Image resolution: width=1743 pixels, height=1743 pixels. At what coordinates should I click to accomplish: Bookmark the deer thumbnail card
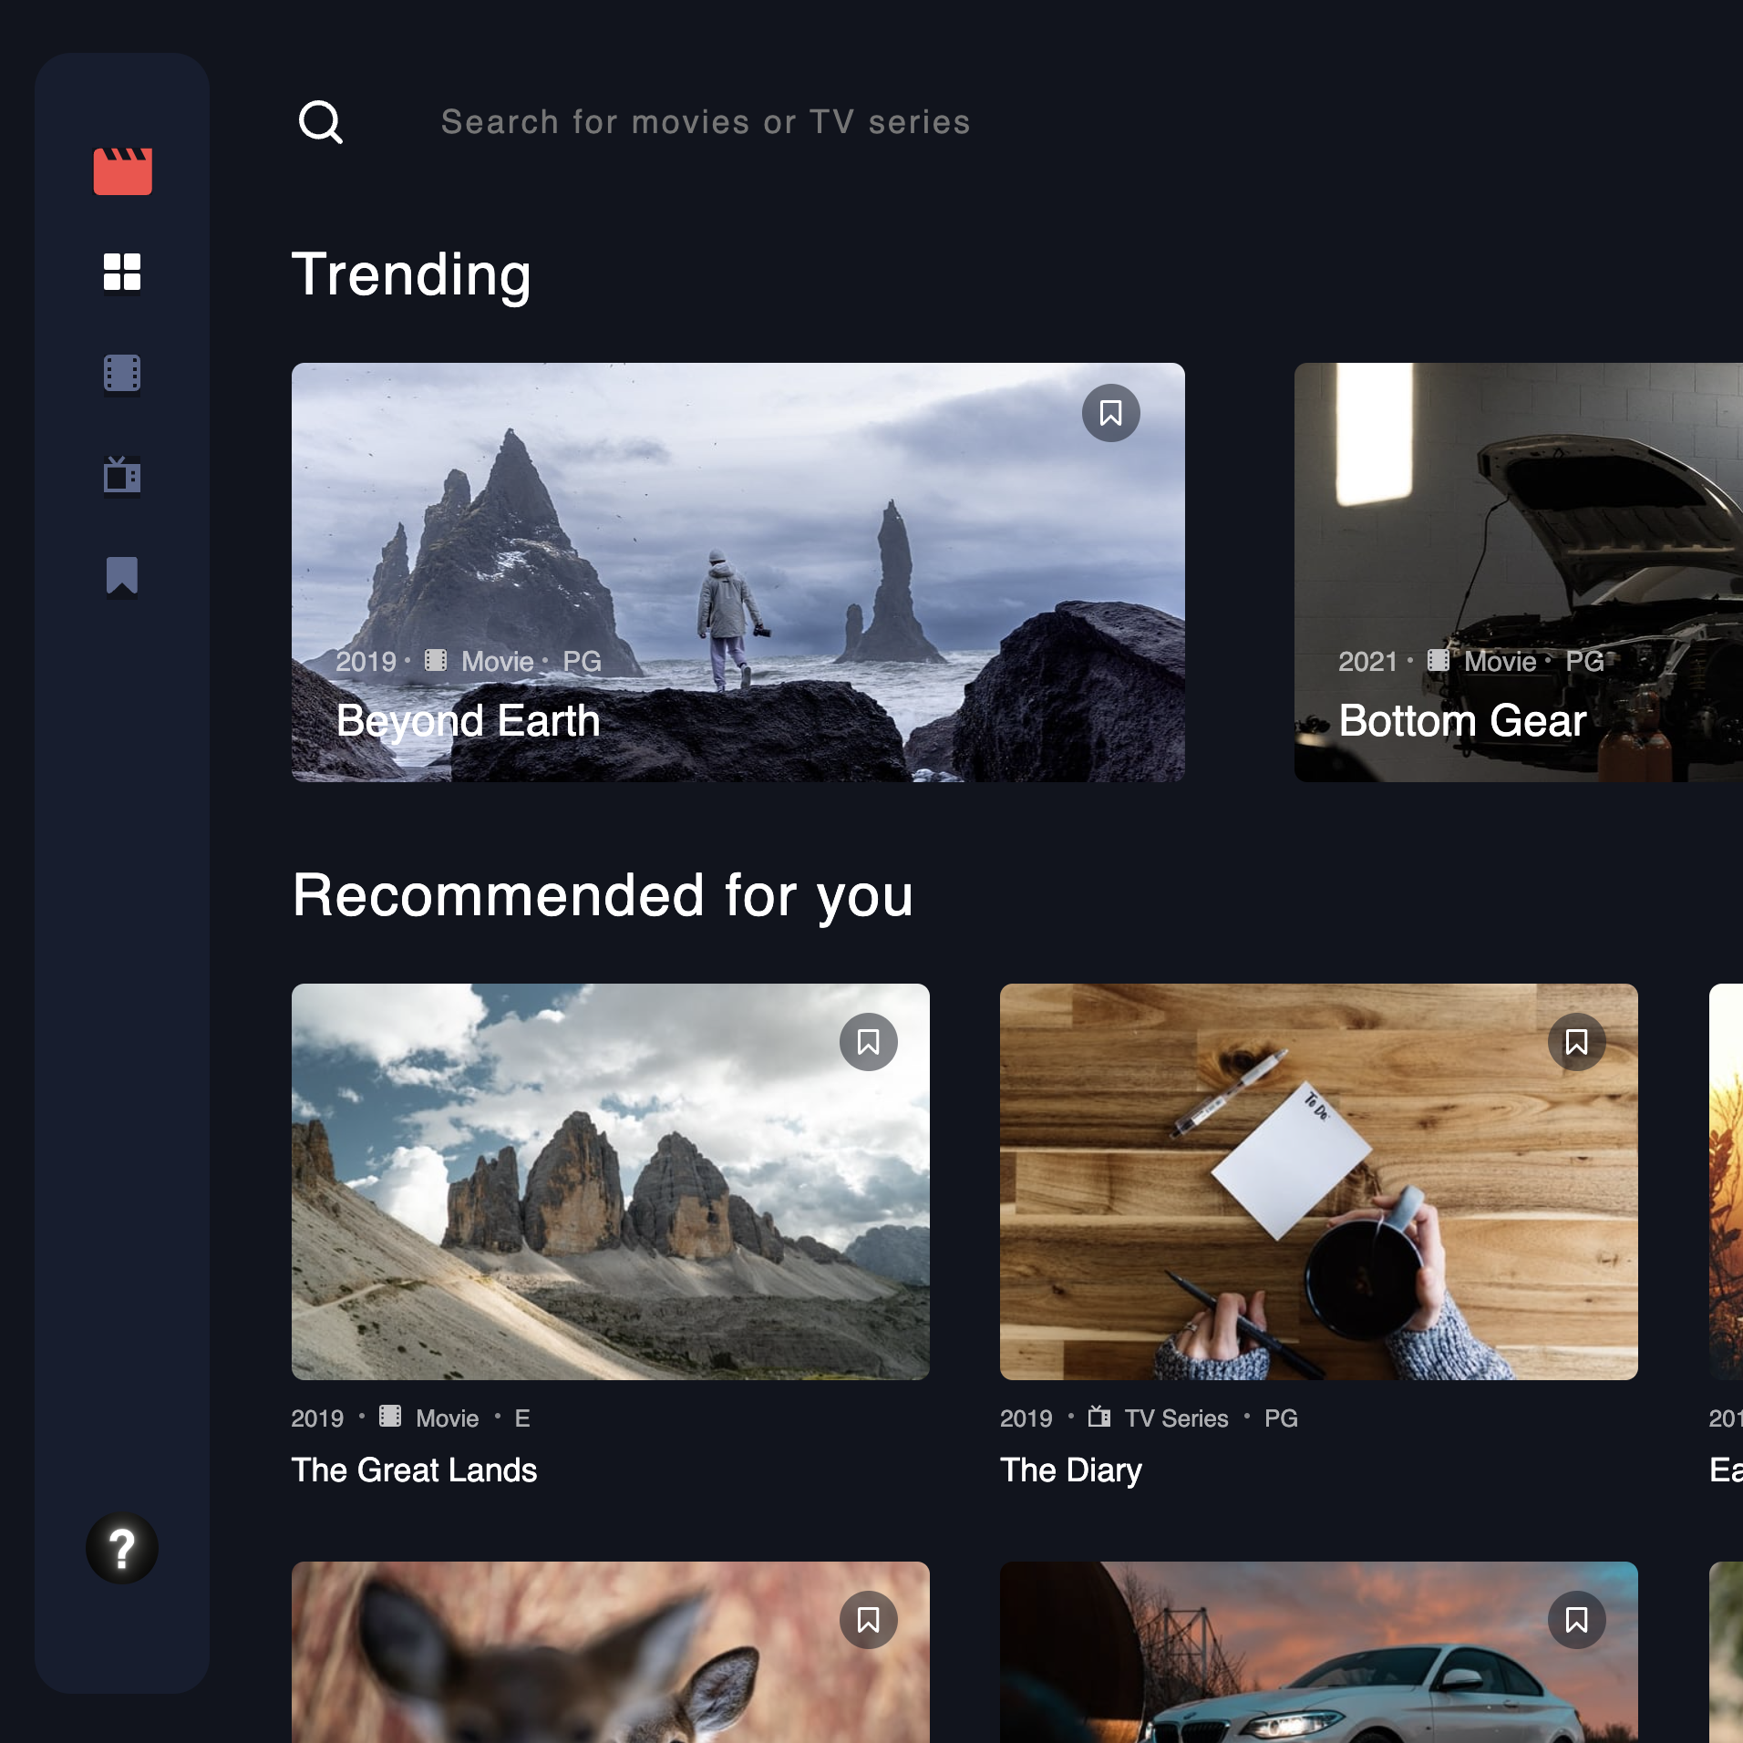coord(868,1620)
